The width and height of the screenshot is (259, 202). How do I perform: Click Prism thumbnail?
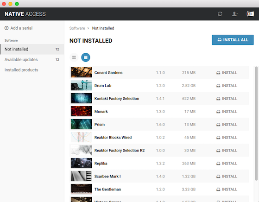click(x=81, y=124)
